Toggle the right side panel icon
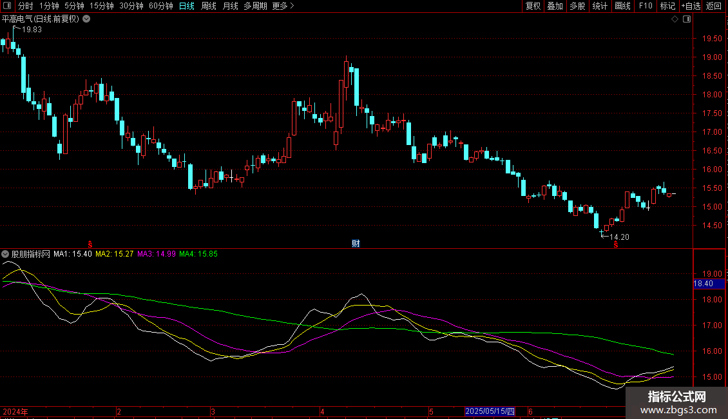Image resolution: width=728 pixels, height=419 pixels. click(x=687, y=19)
